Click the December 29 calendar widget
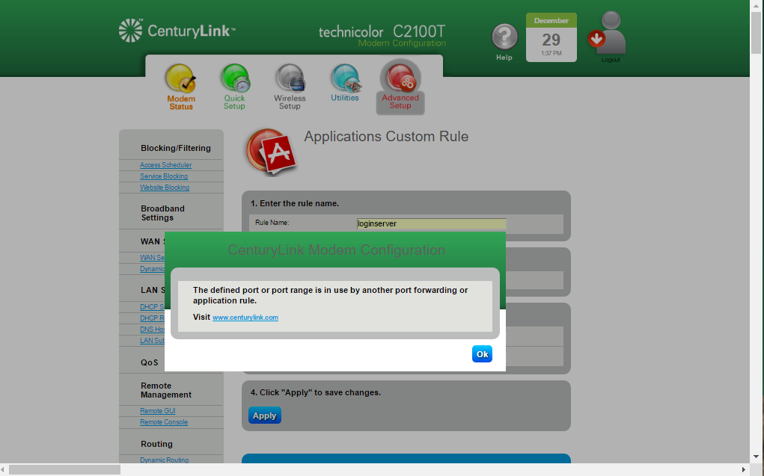 click(551, 37)
